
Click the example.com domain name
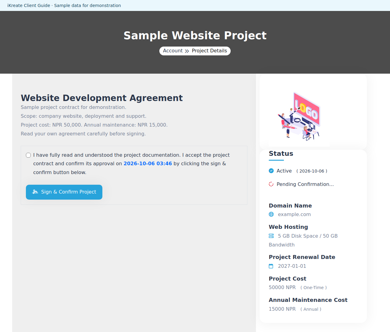pos(294,214)
